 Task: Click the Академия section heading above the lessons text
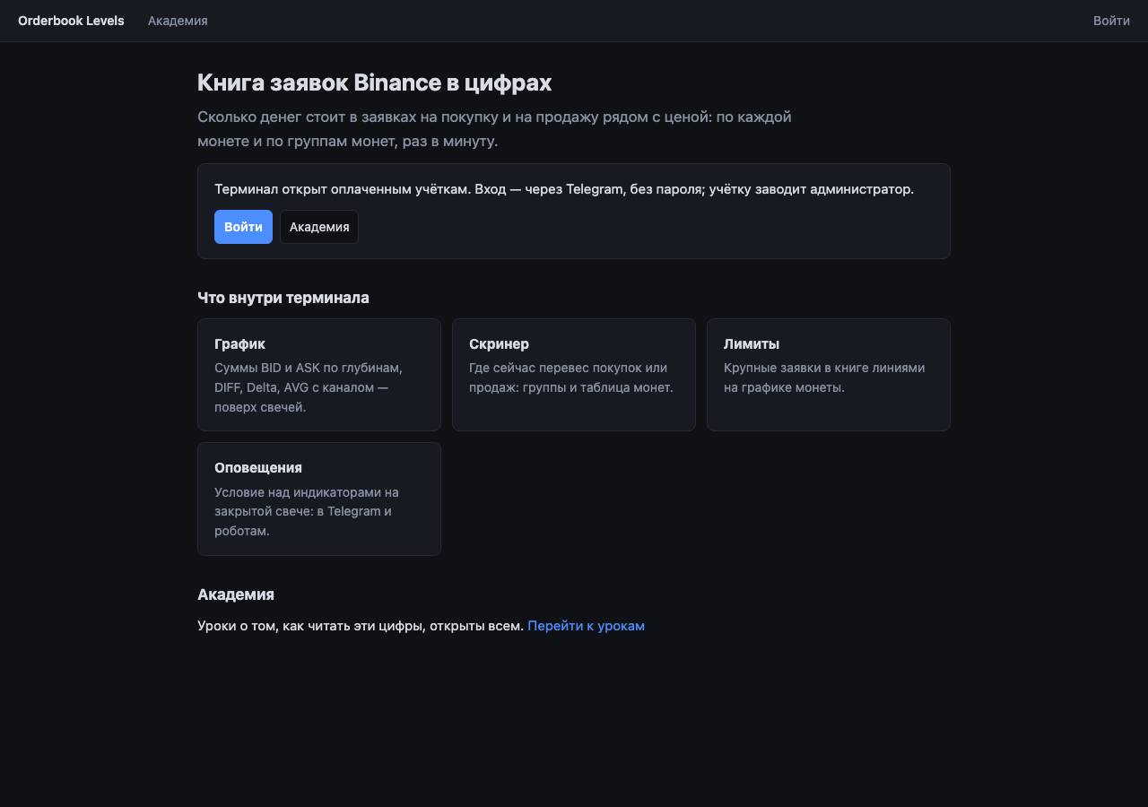(236, 594)
